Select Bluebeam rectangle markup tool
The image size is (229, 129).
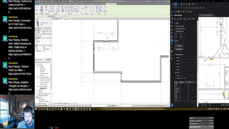click(187, 8)
